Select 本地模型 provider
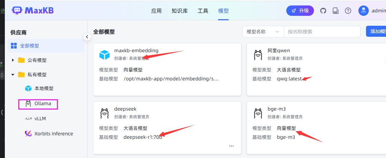The image size is (386, 158). click(44, 88)
